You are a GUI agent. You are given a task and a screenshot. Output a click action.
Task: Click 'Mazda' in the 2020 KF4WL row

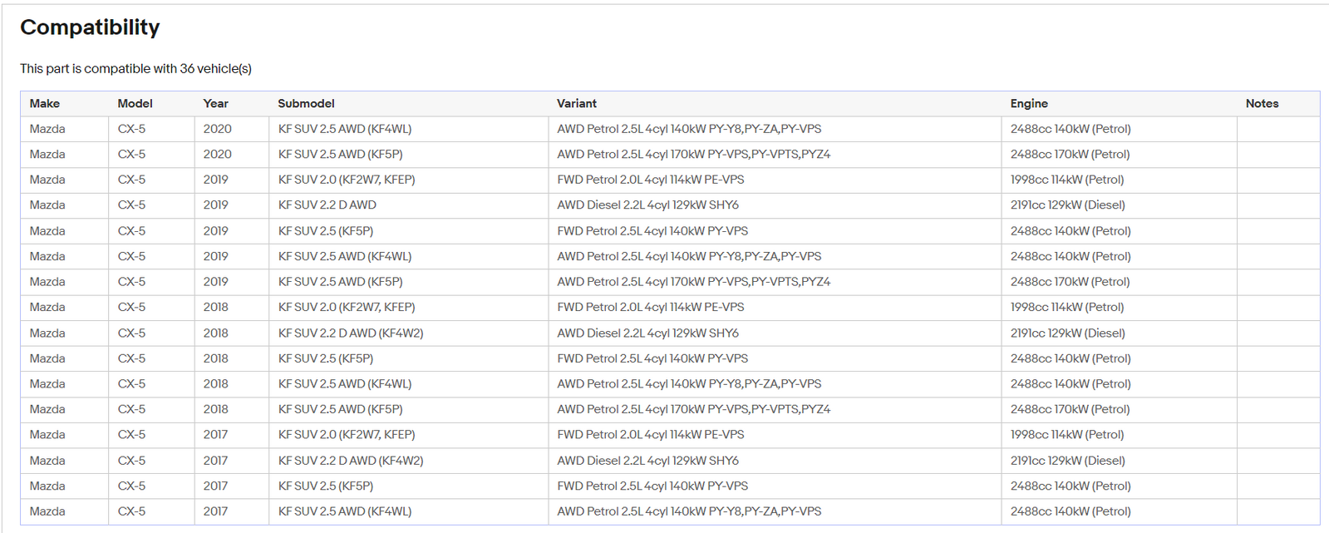tap(47, 129)
